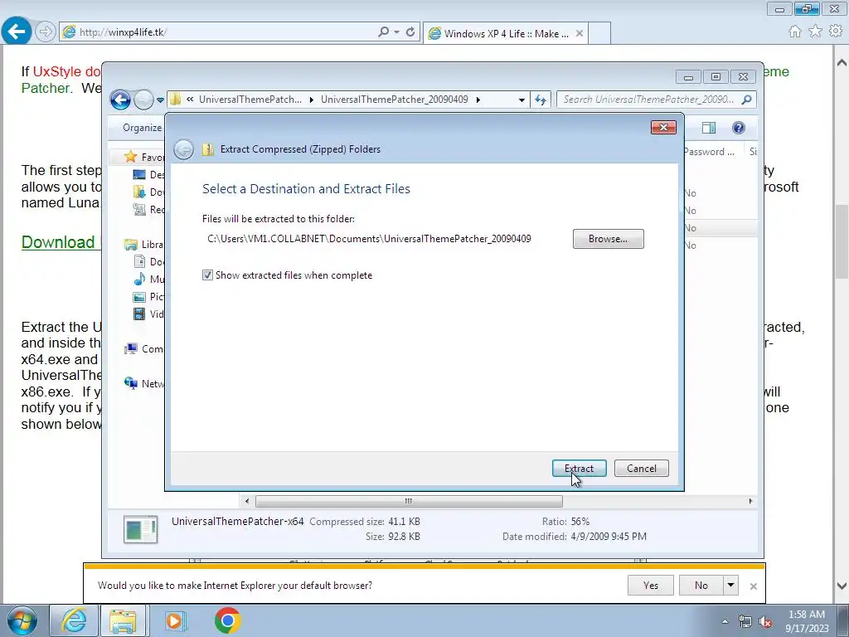Go back in Internet Explorer

pos(17,32)
